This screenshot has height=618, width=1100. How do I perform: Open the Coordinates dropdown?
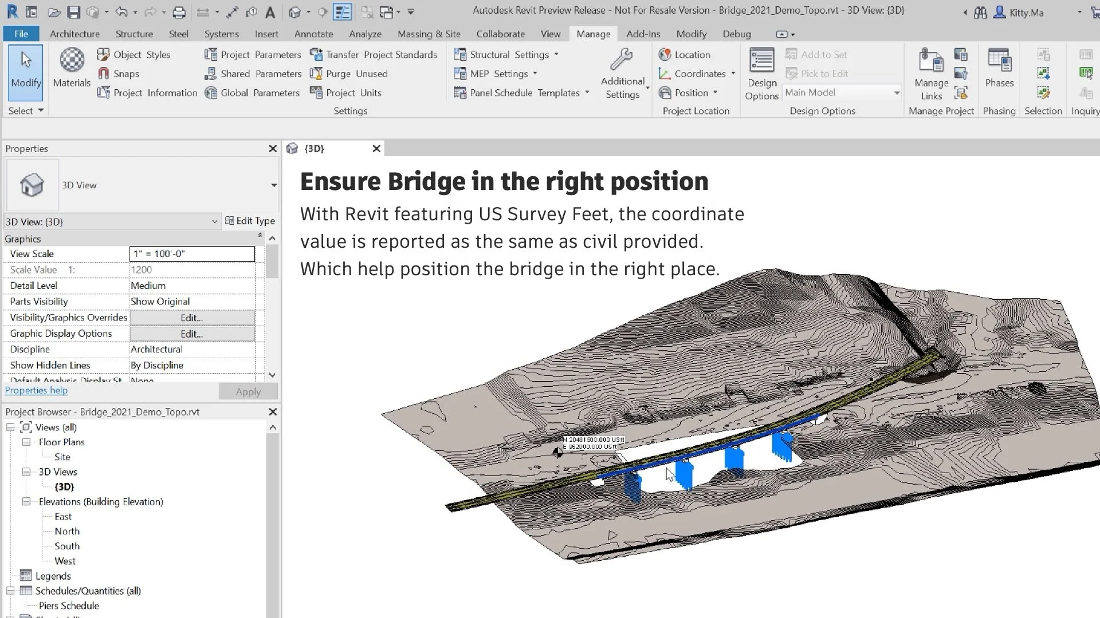point(733,74)
